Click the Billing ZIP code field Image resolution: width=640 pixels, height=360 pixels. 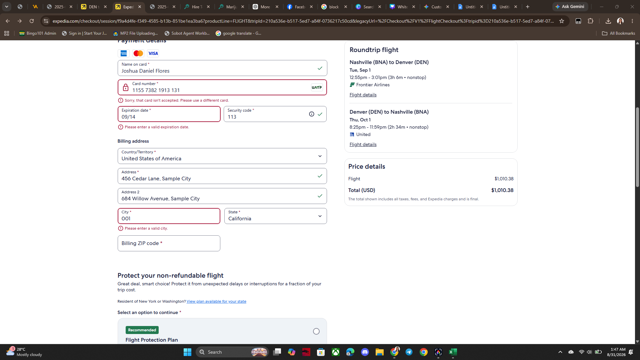click(169, 243)
